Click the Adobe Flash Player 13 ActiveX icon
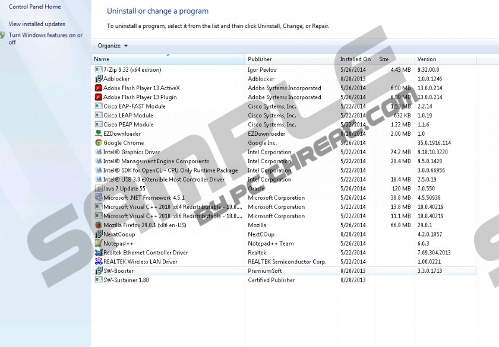The image size is (499, 347). coord(99,88)
